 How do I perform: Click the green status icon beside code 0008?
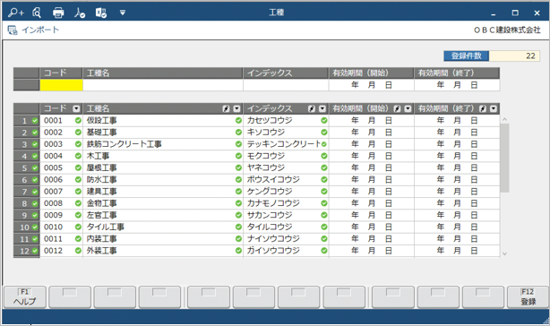tap(78, 203)
